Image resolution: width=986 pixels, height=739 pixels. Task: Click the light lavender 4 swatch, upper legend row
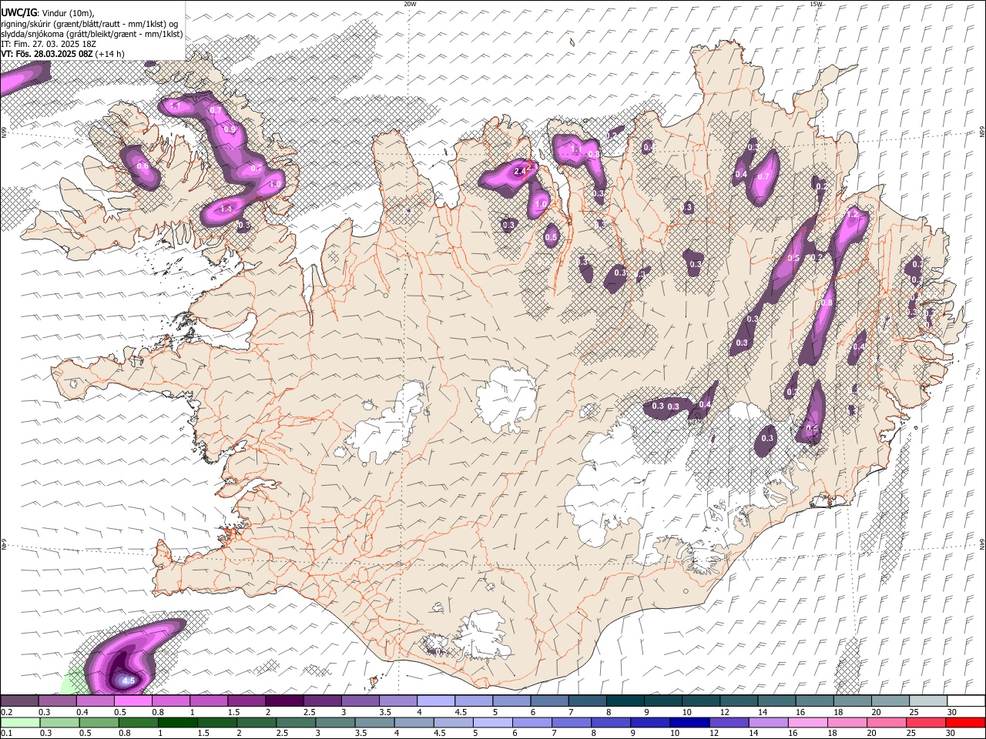point(435,701)
